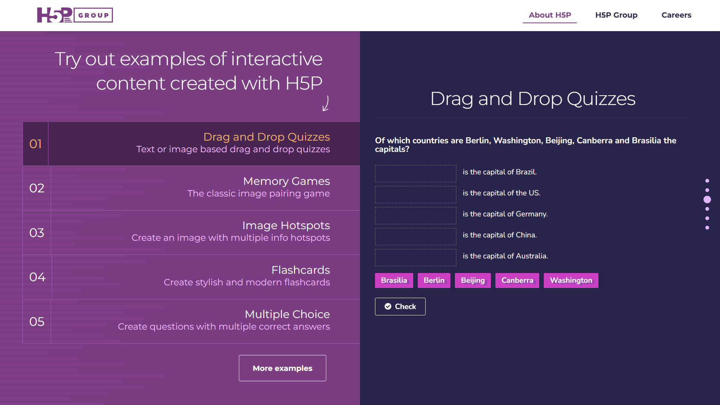Open the About H5P menu item

(549, 15)
